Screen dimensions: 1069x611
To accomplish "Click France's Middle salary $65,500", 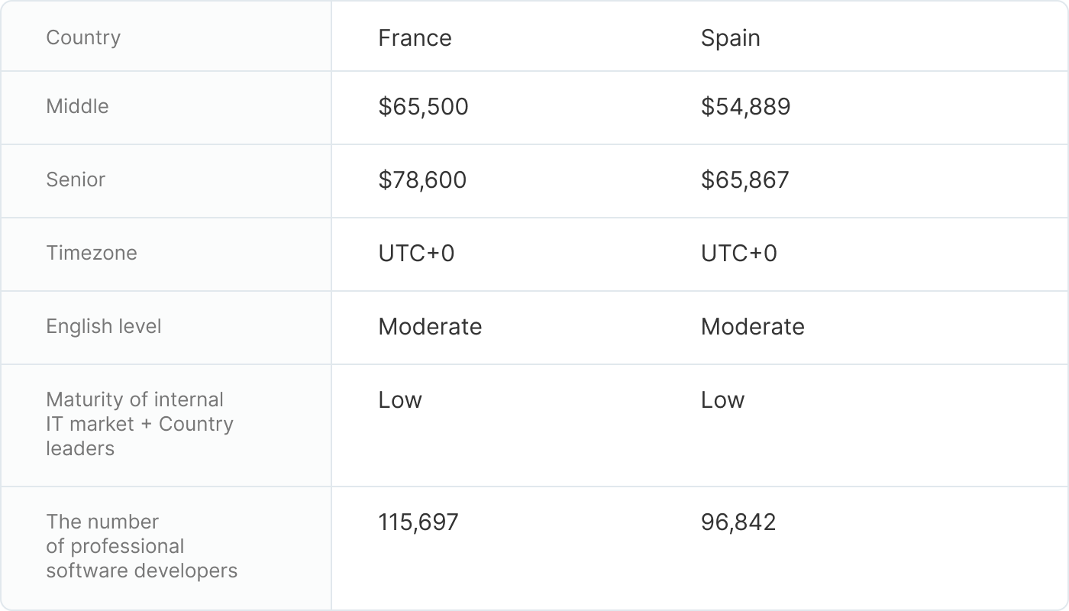I will (x=423, y=107).
